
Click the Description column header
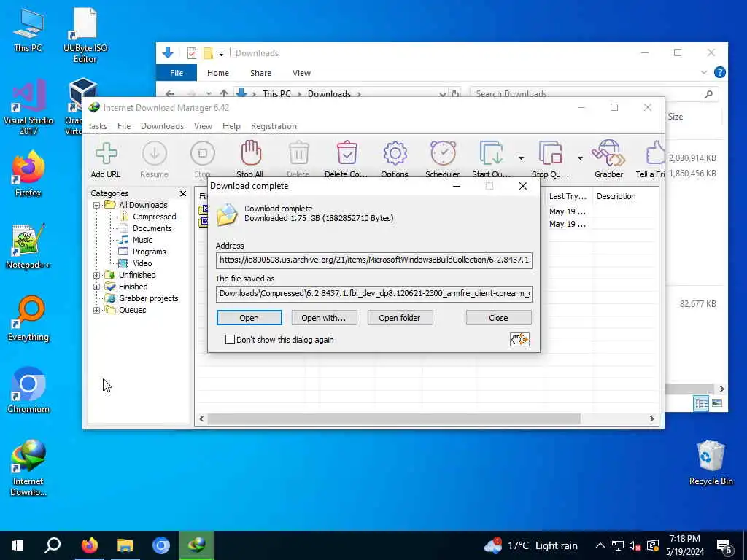click(616, 196)
